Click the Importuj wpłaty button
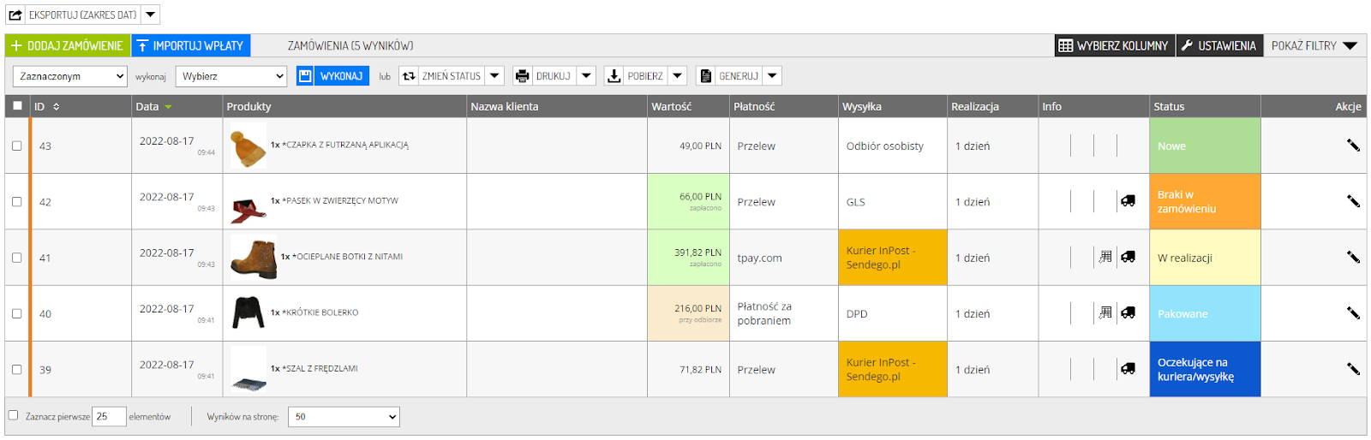Viewport: 1371px width, 440px height. click(x=190, y=45)
